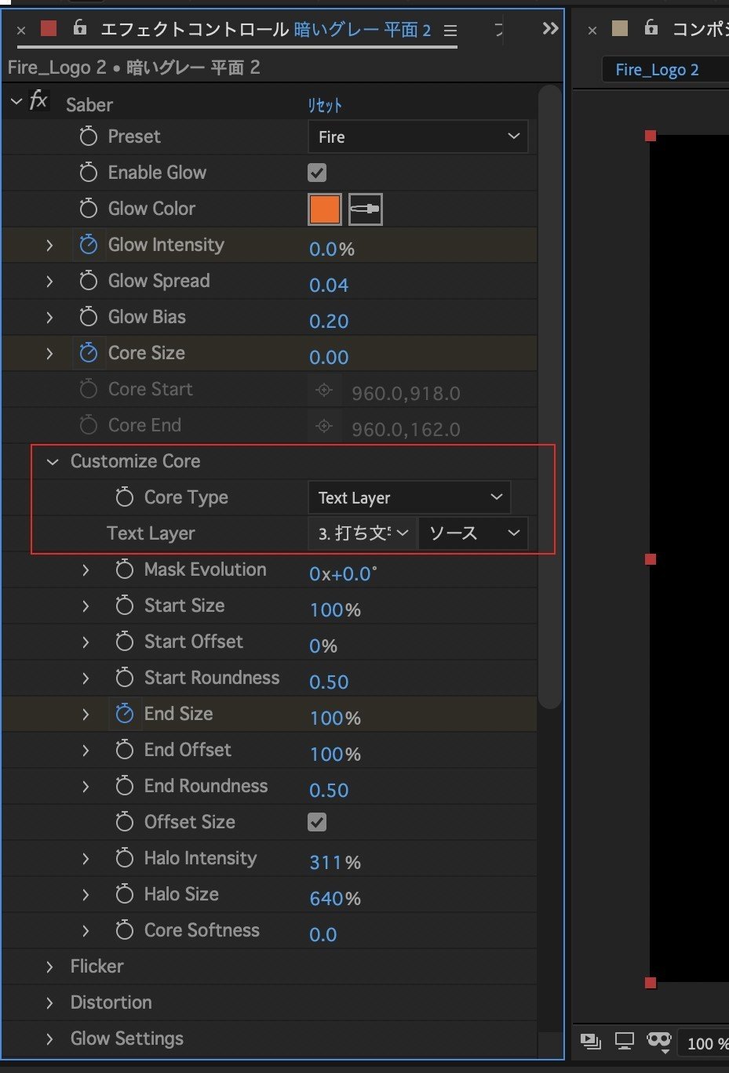Toggle stopwatch for Offset Size
Image resolution: width=729 pixels, height=1073 pixels.
[125, 822]
